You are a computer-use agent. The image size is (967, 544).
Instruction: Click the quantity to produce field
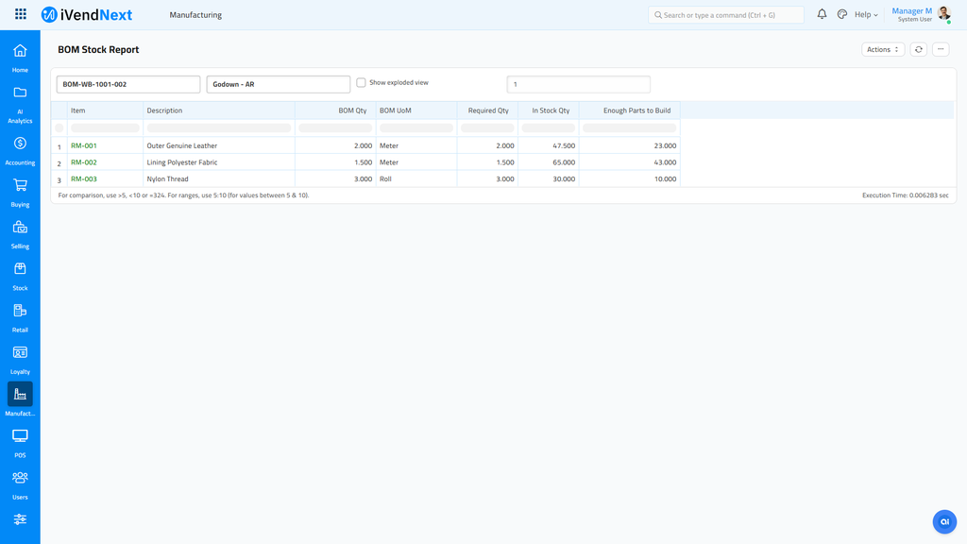(579, 84)
